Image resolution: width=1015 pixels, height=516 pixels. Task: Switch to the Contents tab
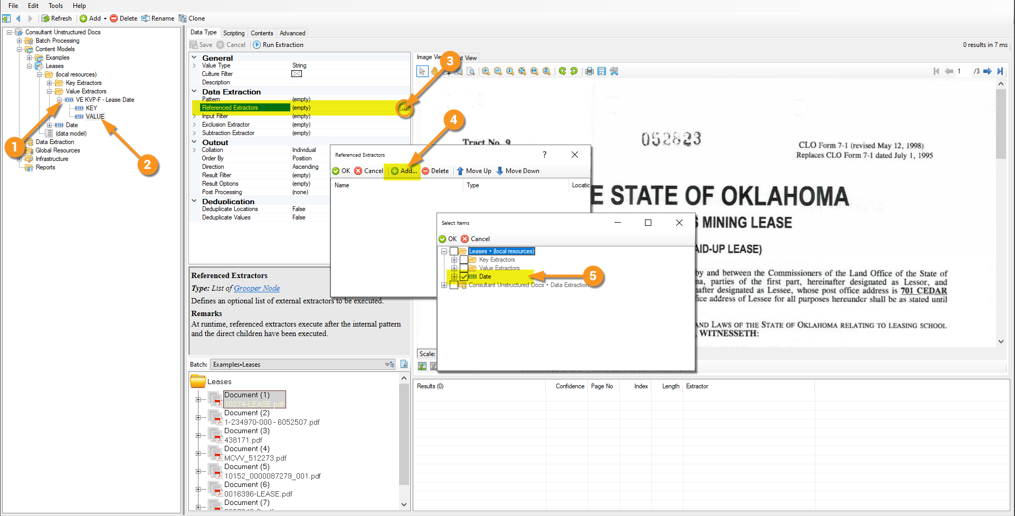coord(262,33)
